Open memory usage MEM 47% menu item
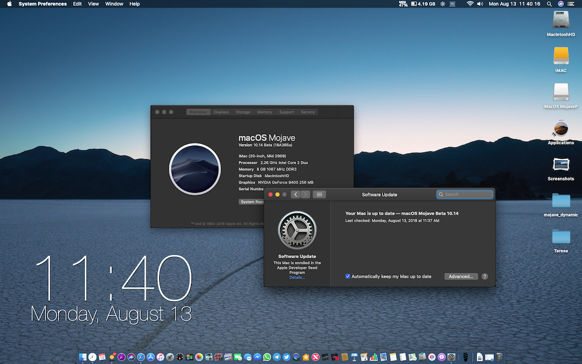 pyautogui.click(x=403, y=4)
